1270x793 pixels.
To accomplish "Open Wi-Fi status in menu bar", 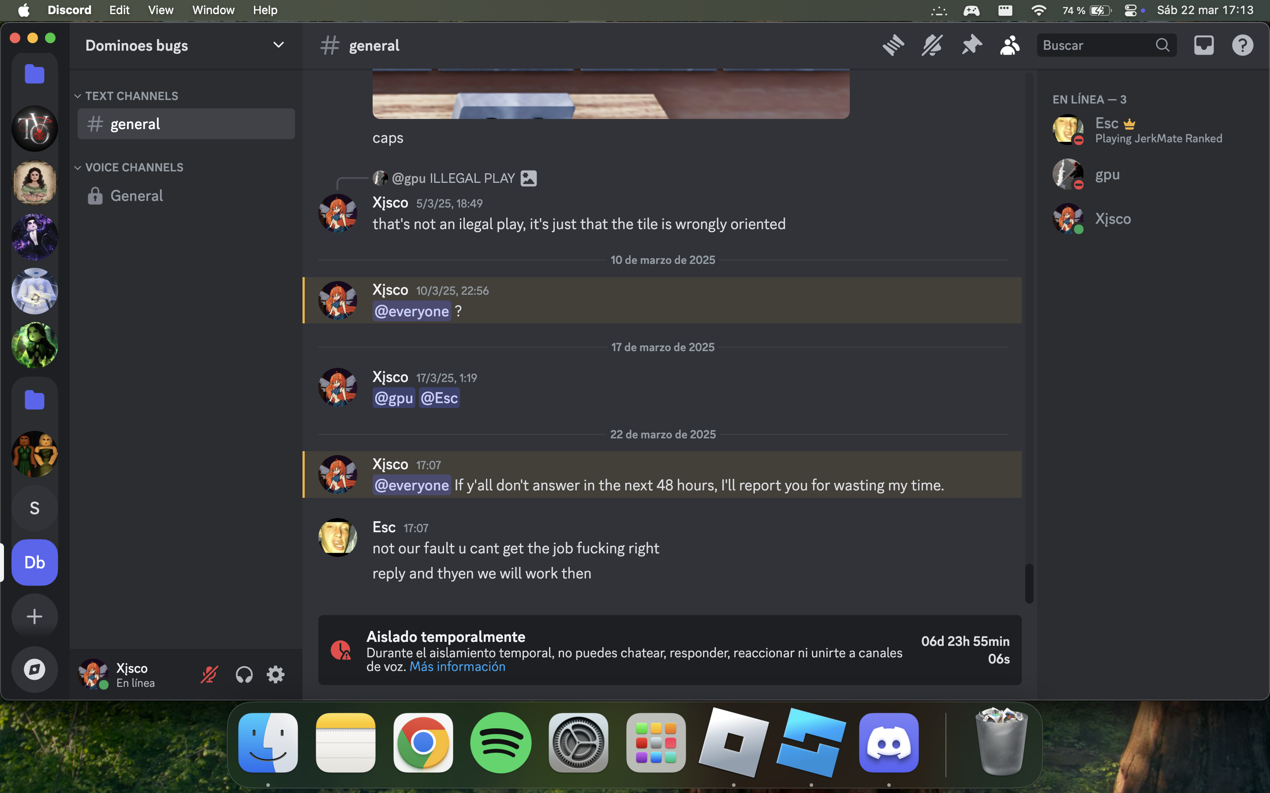I will (x=1038, y=10).
